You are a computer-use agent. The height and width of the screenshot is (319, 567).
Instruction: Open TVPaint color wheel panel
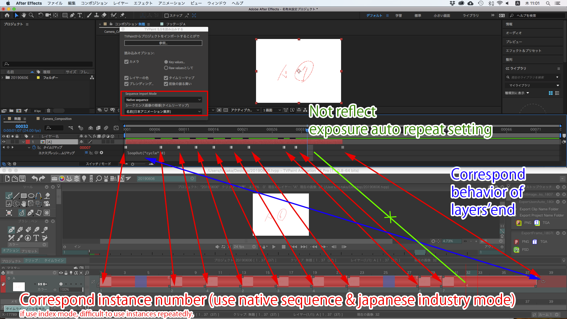[x=62, y=178]
